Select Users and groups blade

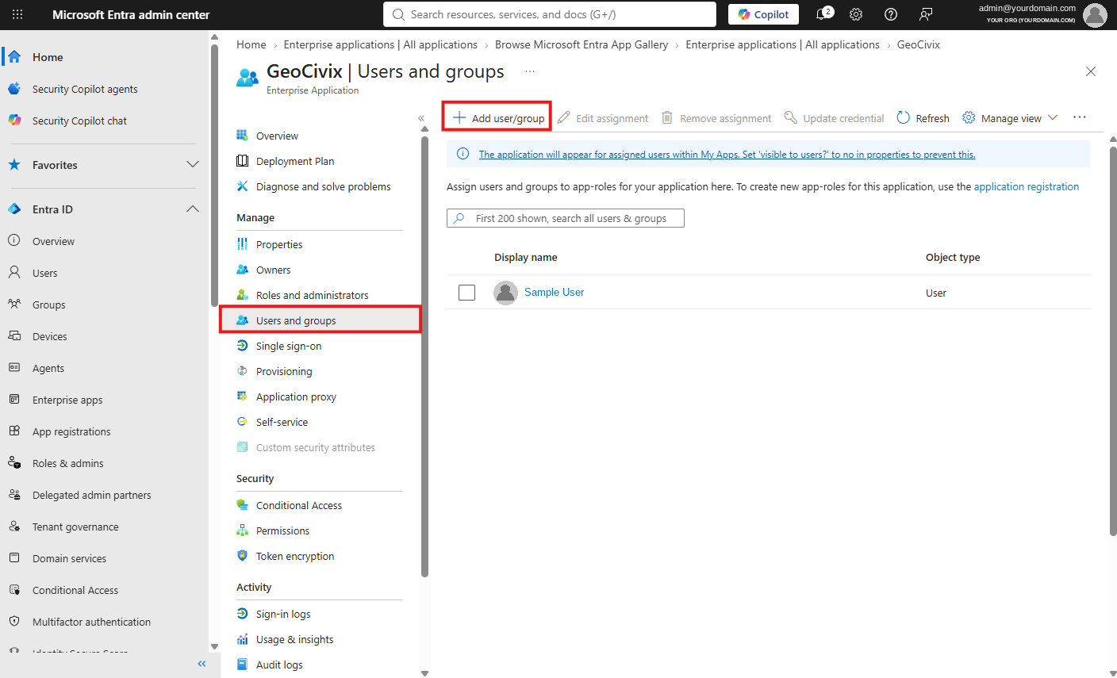(x=320, y=320)
